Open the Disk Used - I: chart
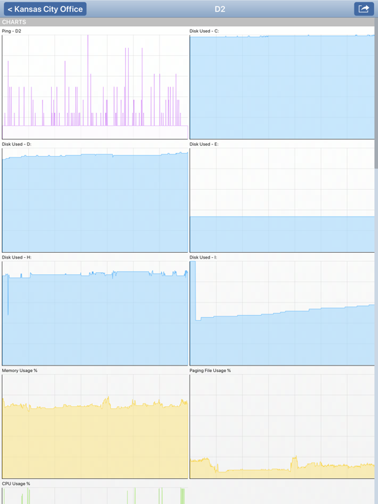 [282, 314]
